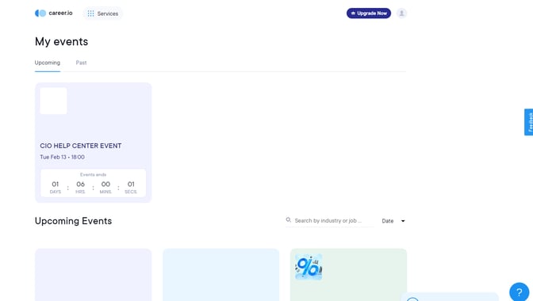This screenshot has width=533, height=301.
Task: Click the Tue Feb 13 event date
Action: 62,157
